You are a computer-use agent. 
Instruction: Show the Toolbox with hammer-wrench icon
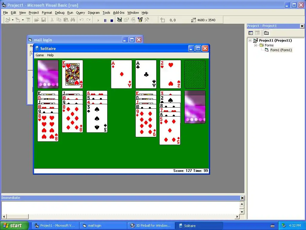pos(147,20)
